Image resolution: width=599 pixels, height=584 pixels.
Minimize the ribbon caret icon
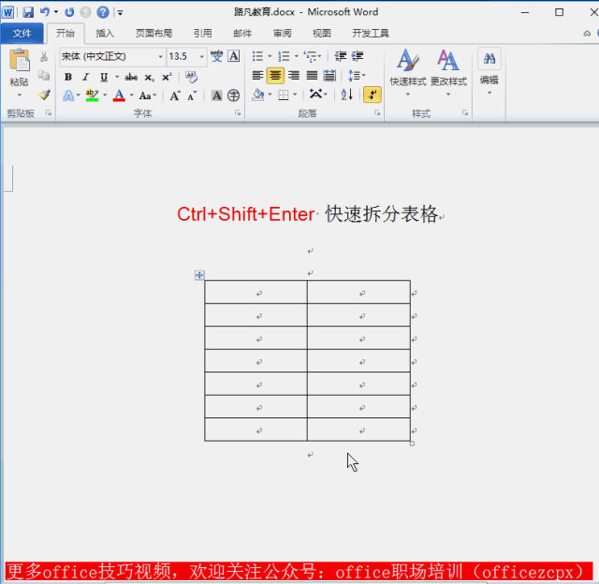pyautogui.click(x=587, y=34)
